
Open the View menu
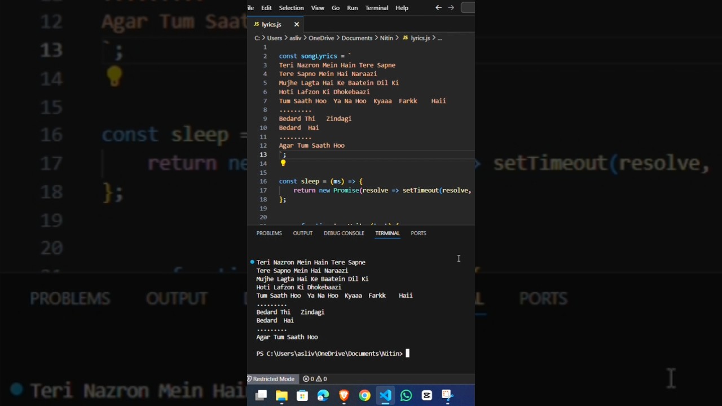coord(318,8)
